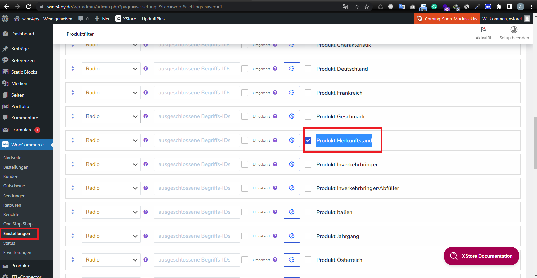The width and height of the screenshot is (537, 278).
Task: Click Umgekehrt help icon in Produkt Frankreich row
Action: coord(275,93)
